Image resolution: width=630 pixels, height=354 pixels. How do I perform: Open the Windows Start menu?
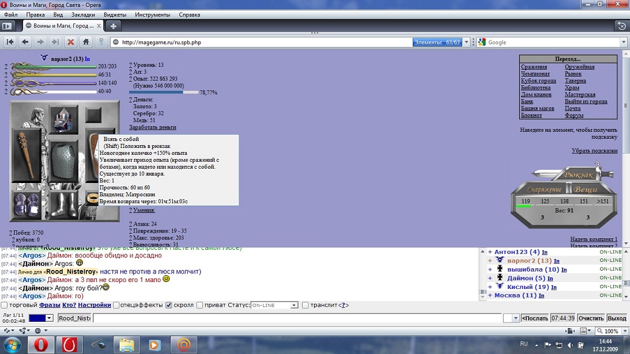tap(12, 344)
